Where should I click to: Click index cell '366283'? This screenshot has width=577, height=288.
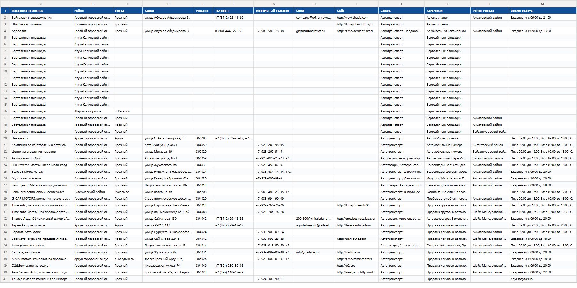[x=203, y=138]
